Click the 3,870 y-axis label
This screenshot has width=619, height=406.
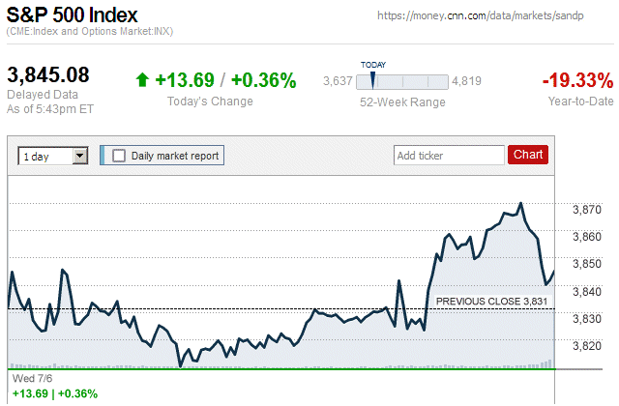(x=587, y=209)
